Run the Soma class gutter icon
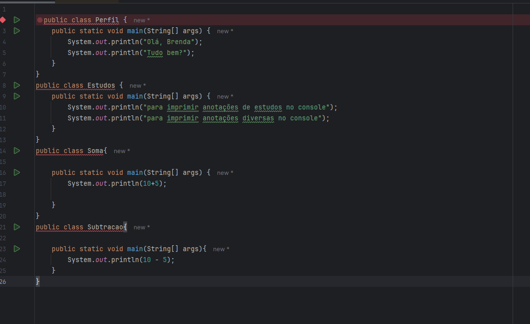The width and height of the screenshot is (530, 324). (x=16, y=151)
